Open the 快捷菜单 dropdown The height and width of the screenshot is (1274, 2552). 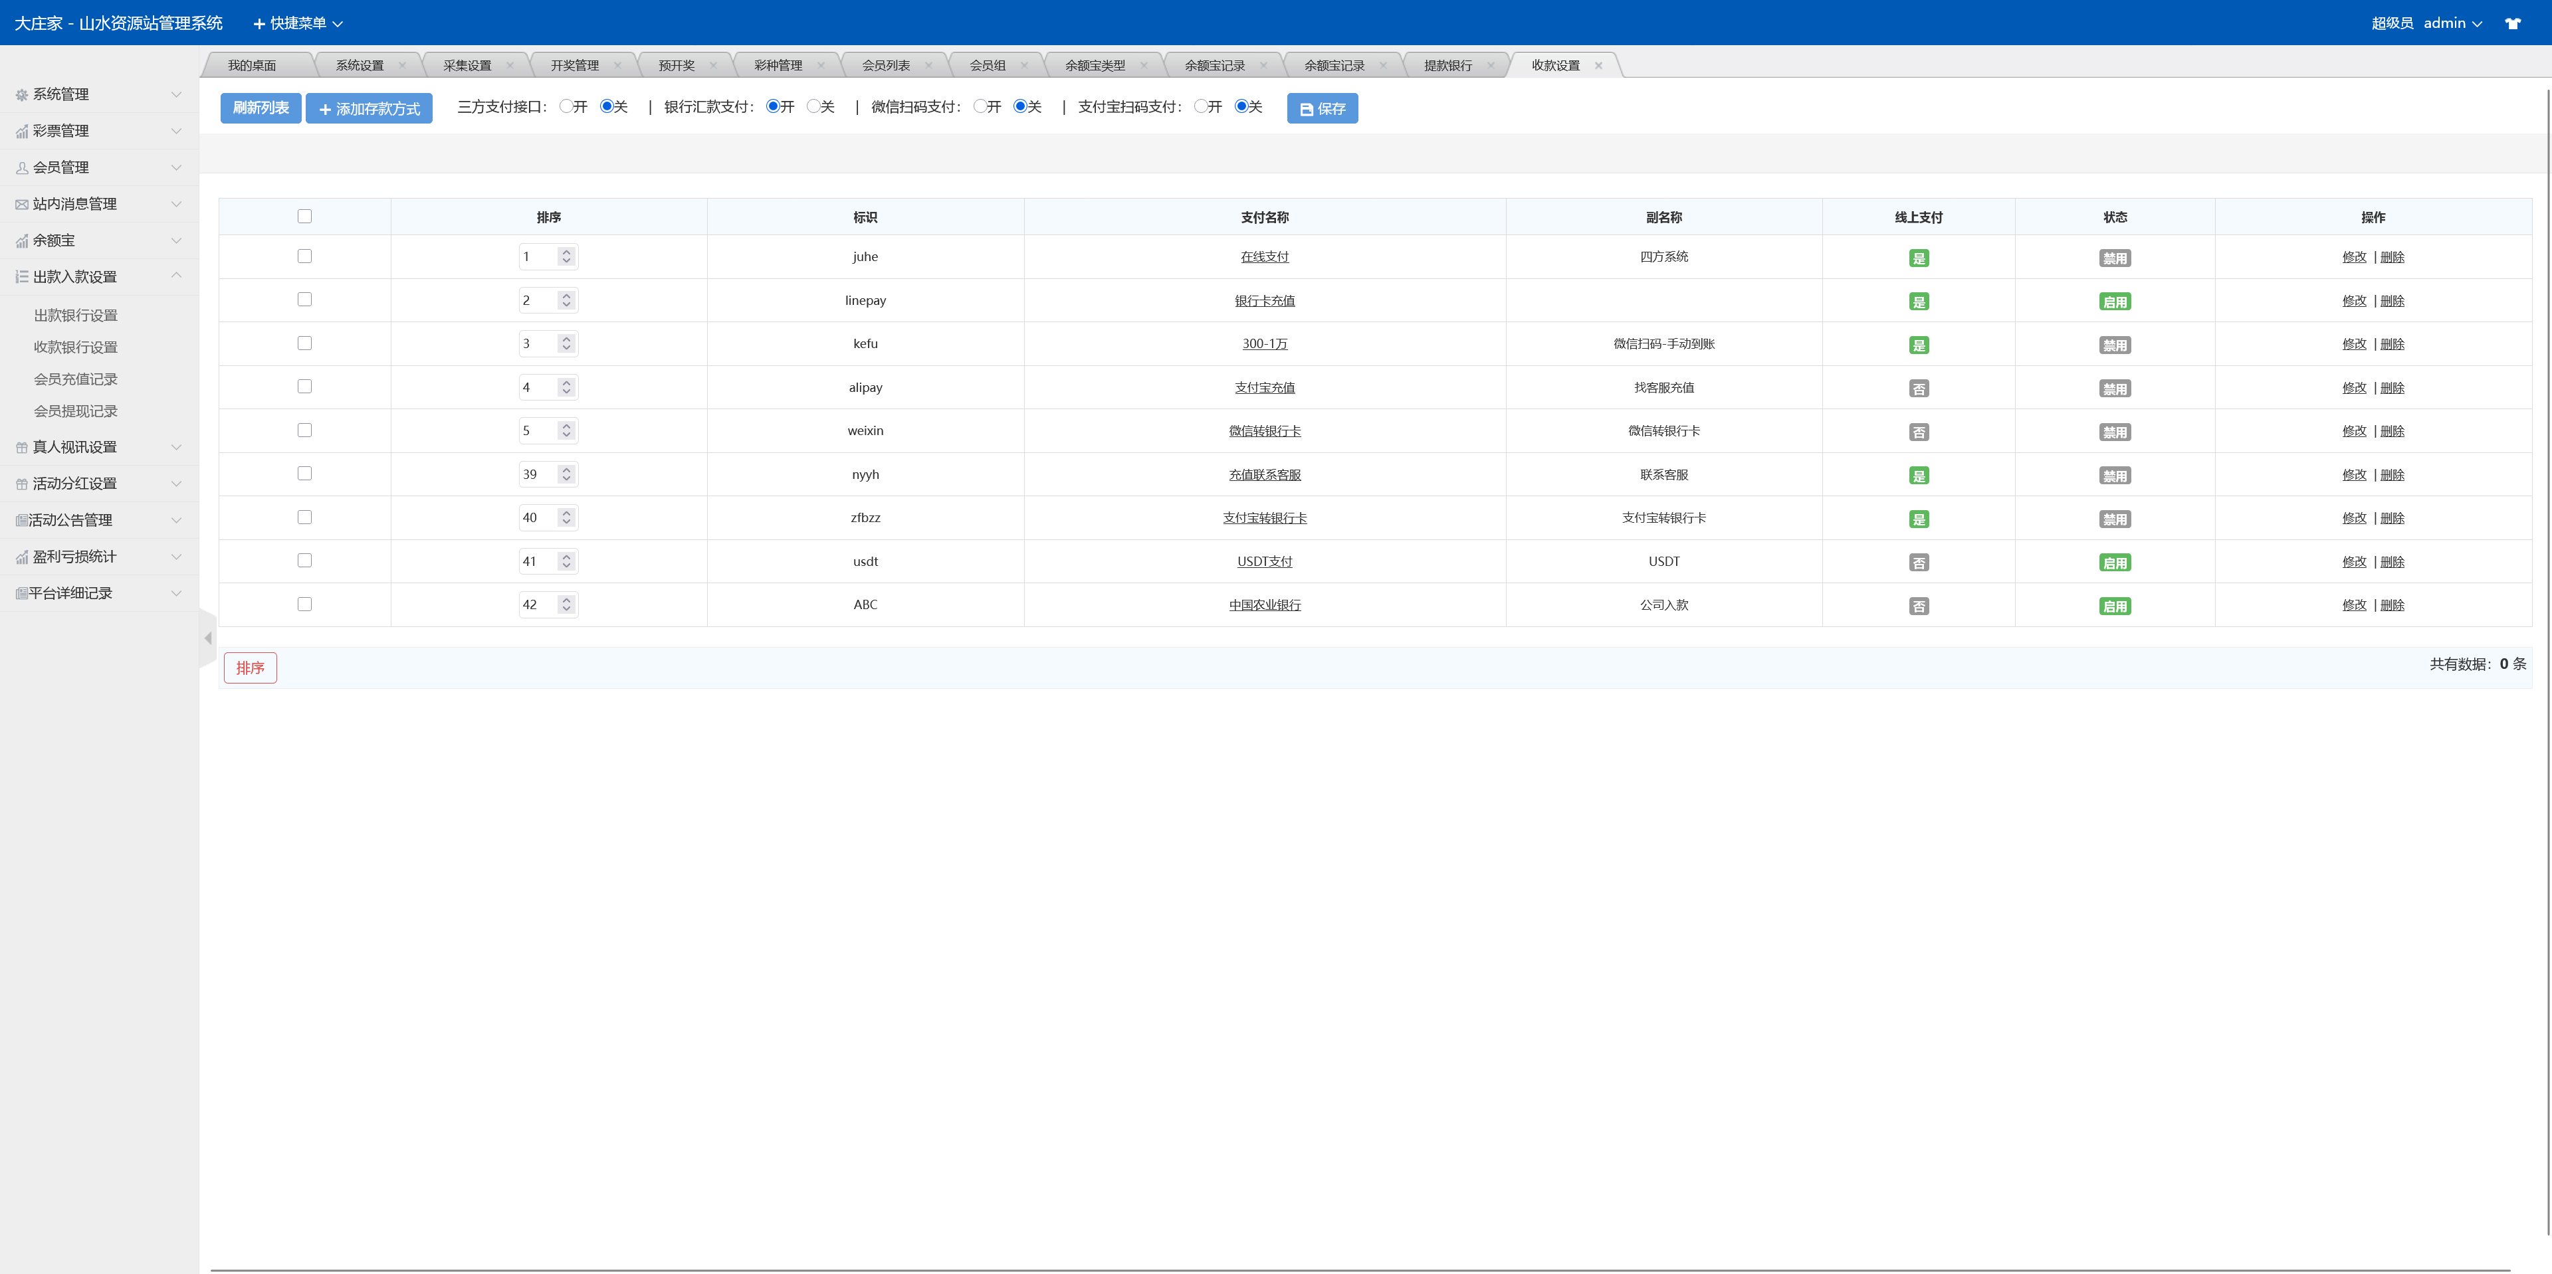[x=298, y=23]
